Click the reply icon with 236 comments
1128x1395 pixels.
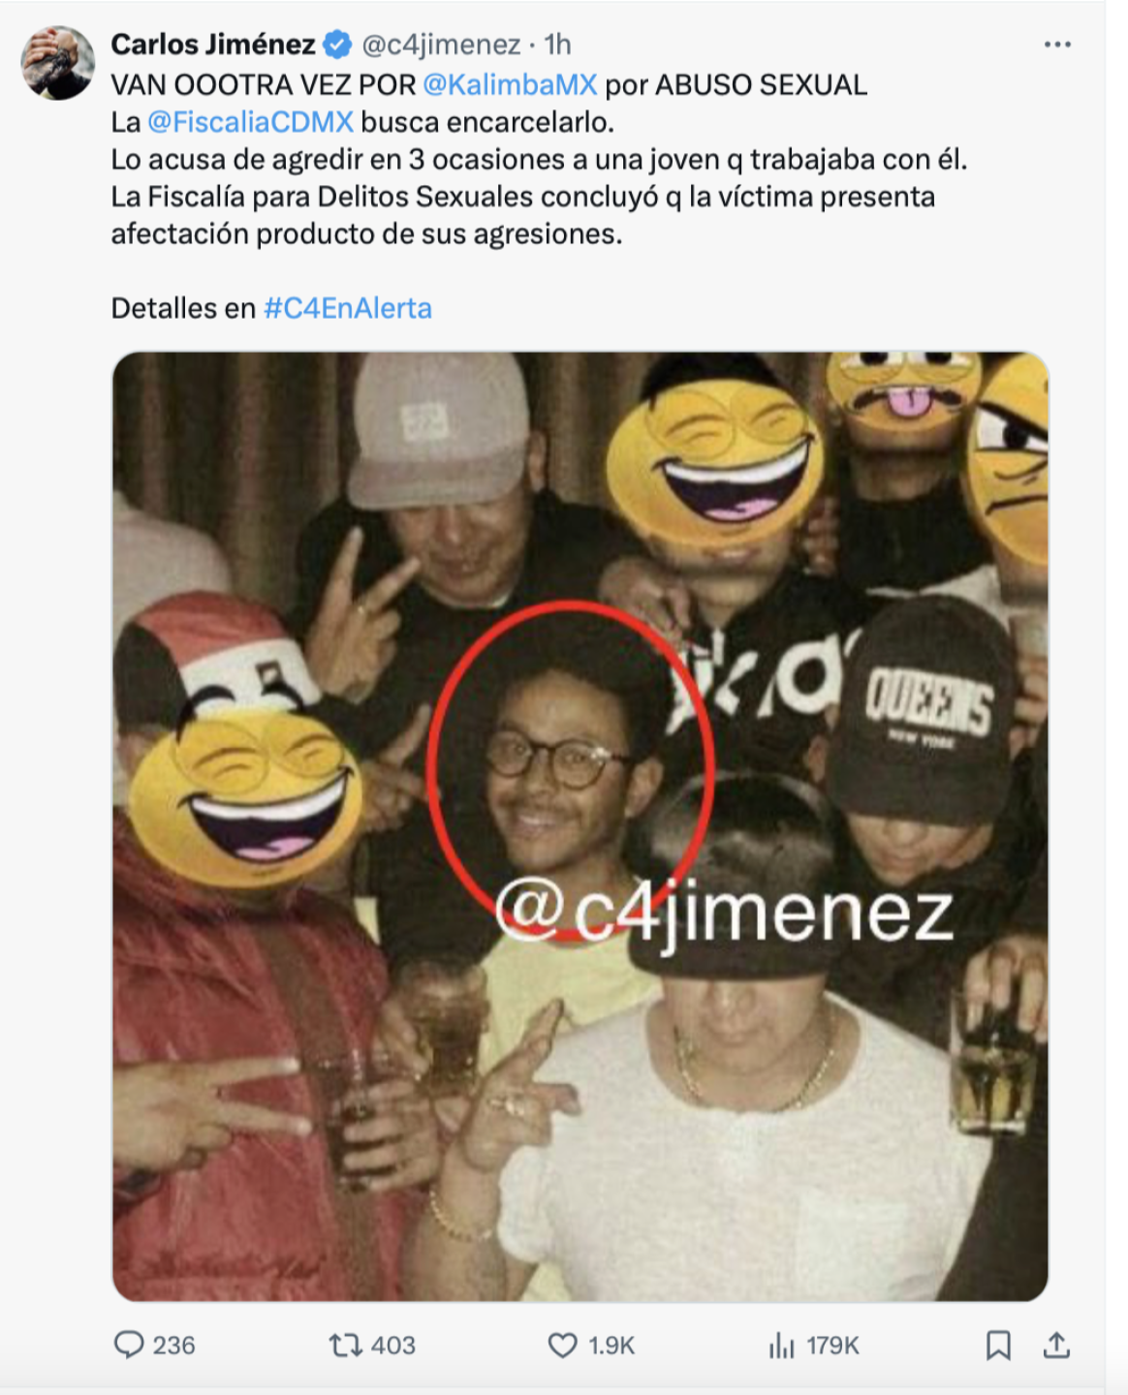click(129, 1345)
